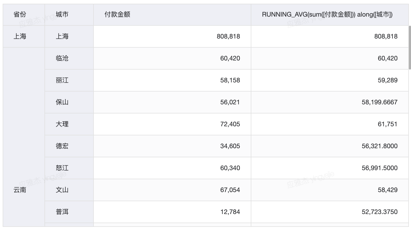
Task: Click payment amount 60,340
Action: click(x=172, y=168)
